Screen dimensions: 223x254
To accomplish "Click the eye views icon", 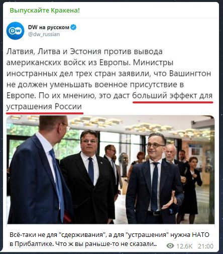I will pyautogui.click(x=170, y=246).
